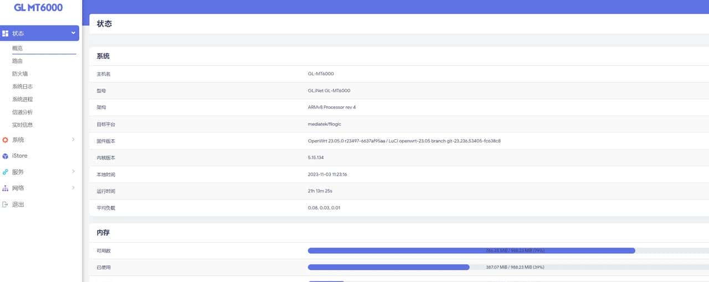Collapse the 状态 menu chevron

click(73, 33)
